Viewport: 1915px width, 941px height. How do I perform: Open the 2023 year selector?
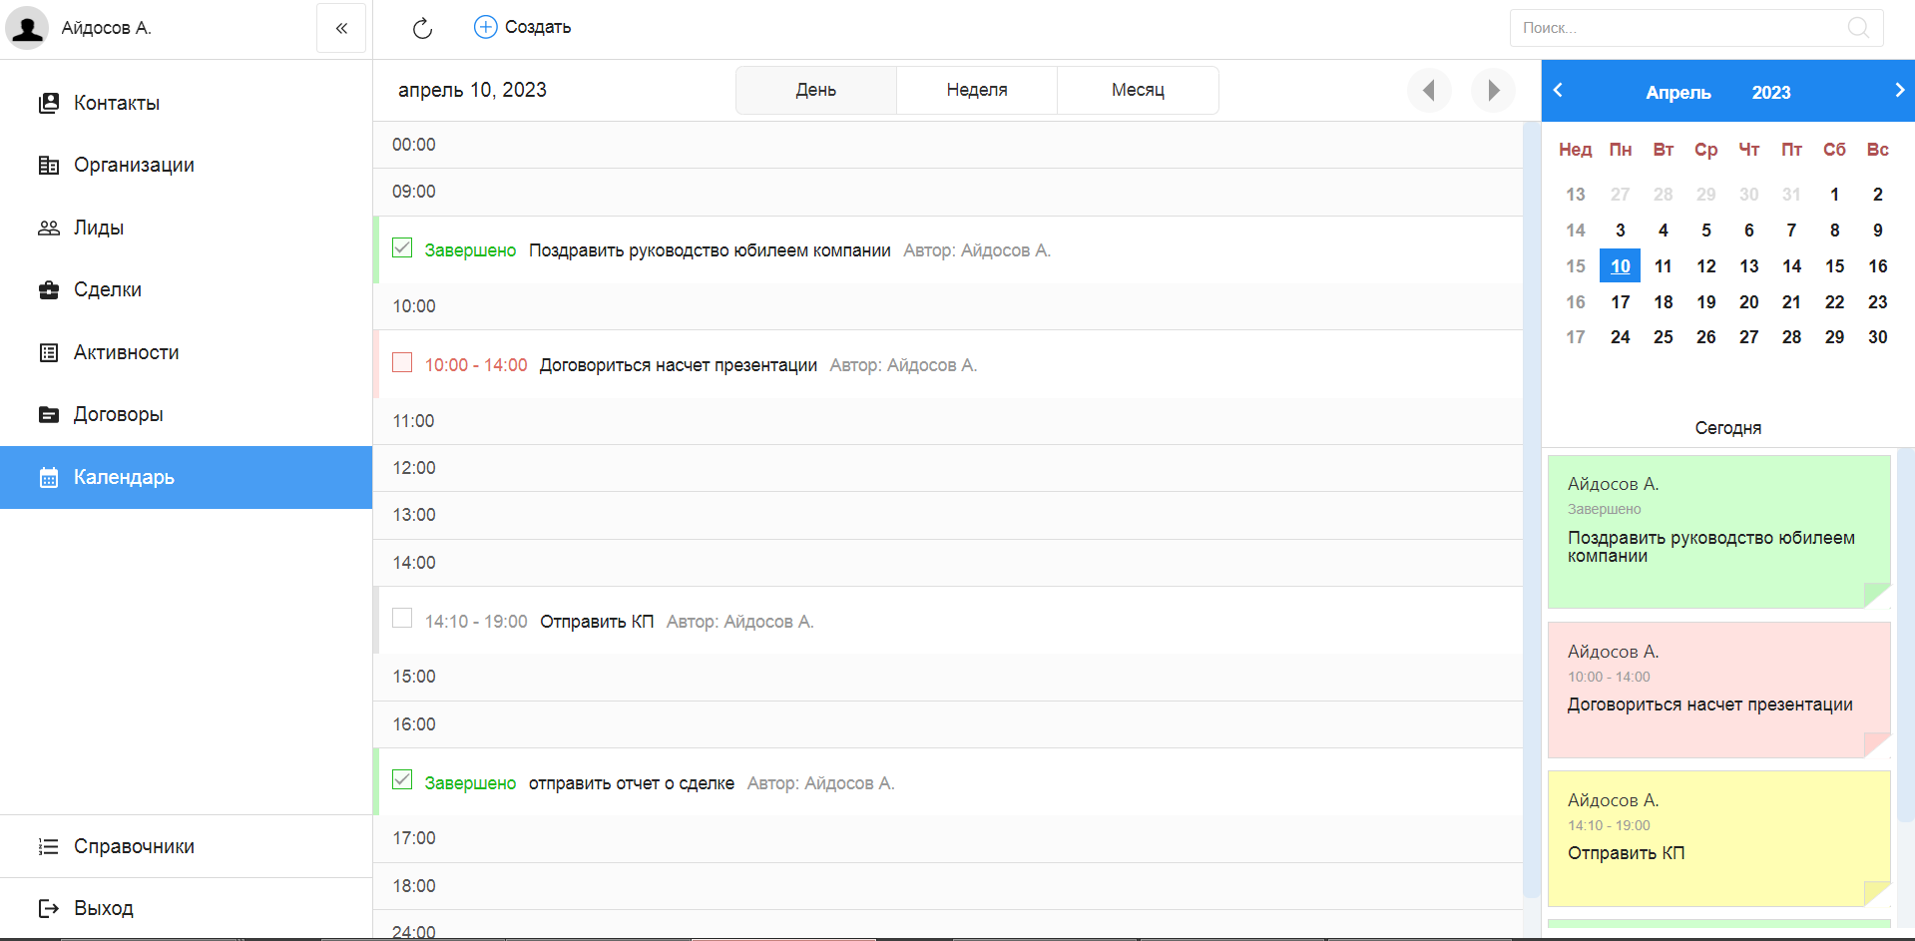point(1771,92)
